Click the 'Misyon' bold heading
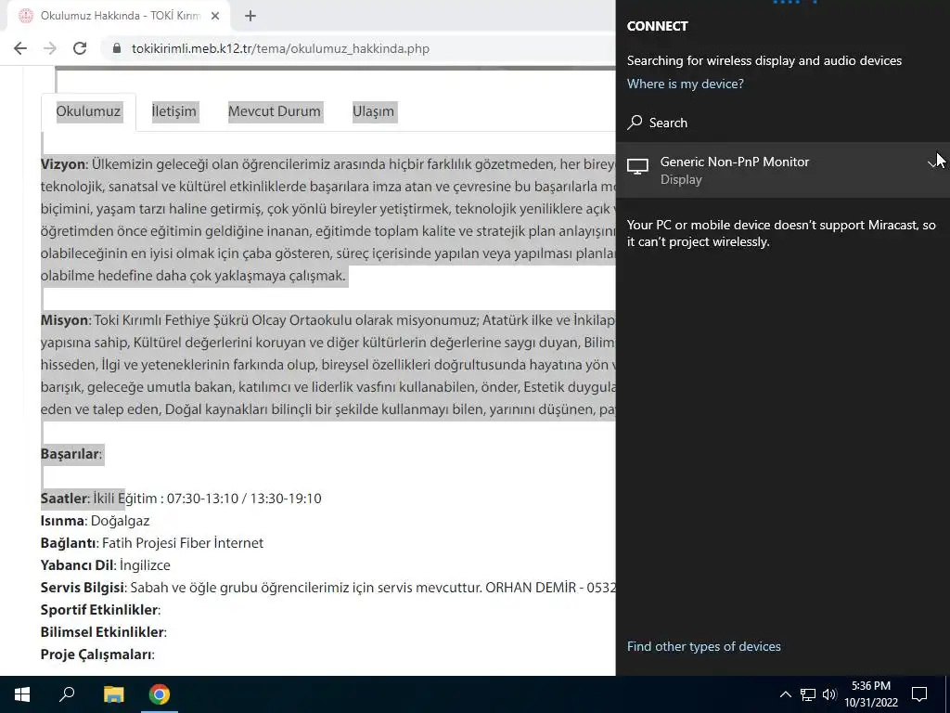This screenshot has width=950, height=713. [x=65, y=320]
